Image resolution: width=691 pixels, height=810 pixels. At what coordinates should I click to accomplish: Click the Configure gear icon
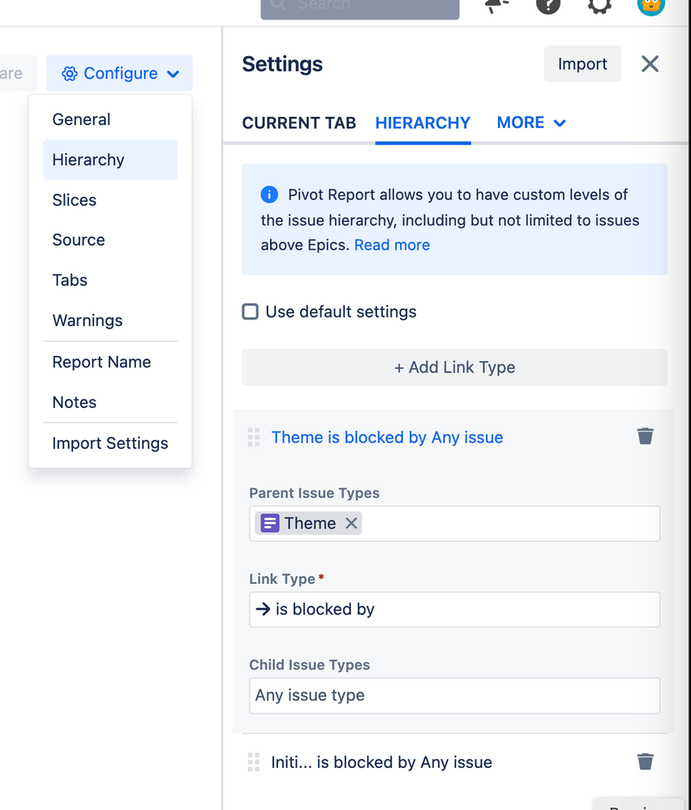click(x=70, y=73)
